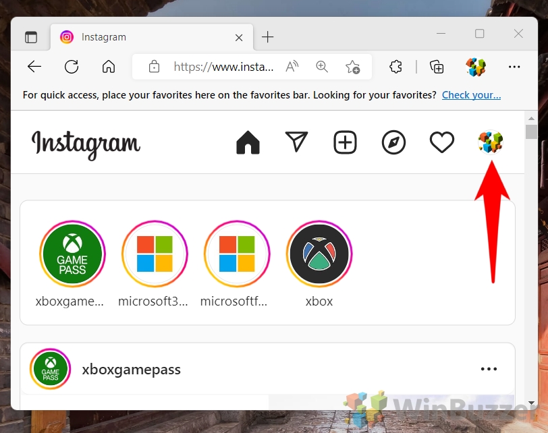This screenshot has height=433, width=548.
Task: Click 'xbox' story label text
Action: pyautogui.click(x=319, y=301)
